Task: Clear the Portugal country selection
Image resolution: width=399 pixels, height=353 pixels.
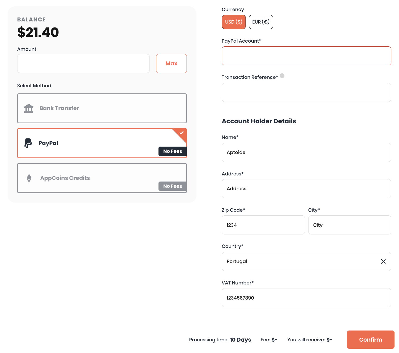Action: (x=383, y=261)
